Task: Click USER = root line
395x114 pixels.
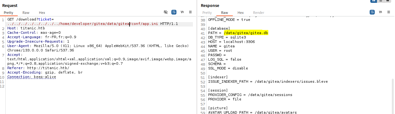Action: pos(220,51)
